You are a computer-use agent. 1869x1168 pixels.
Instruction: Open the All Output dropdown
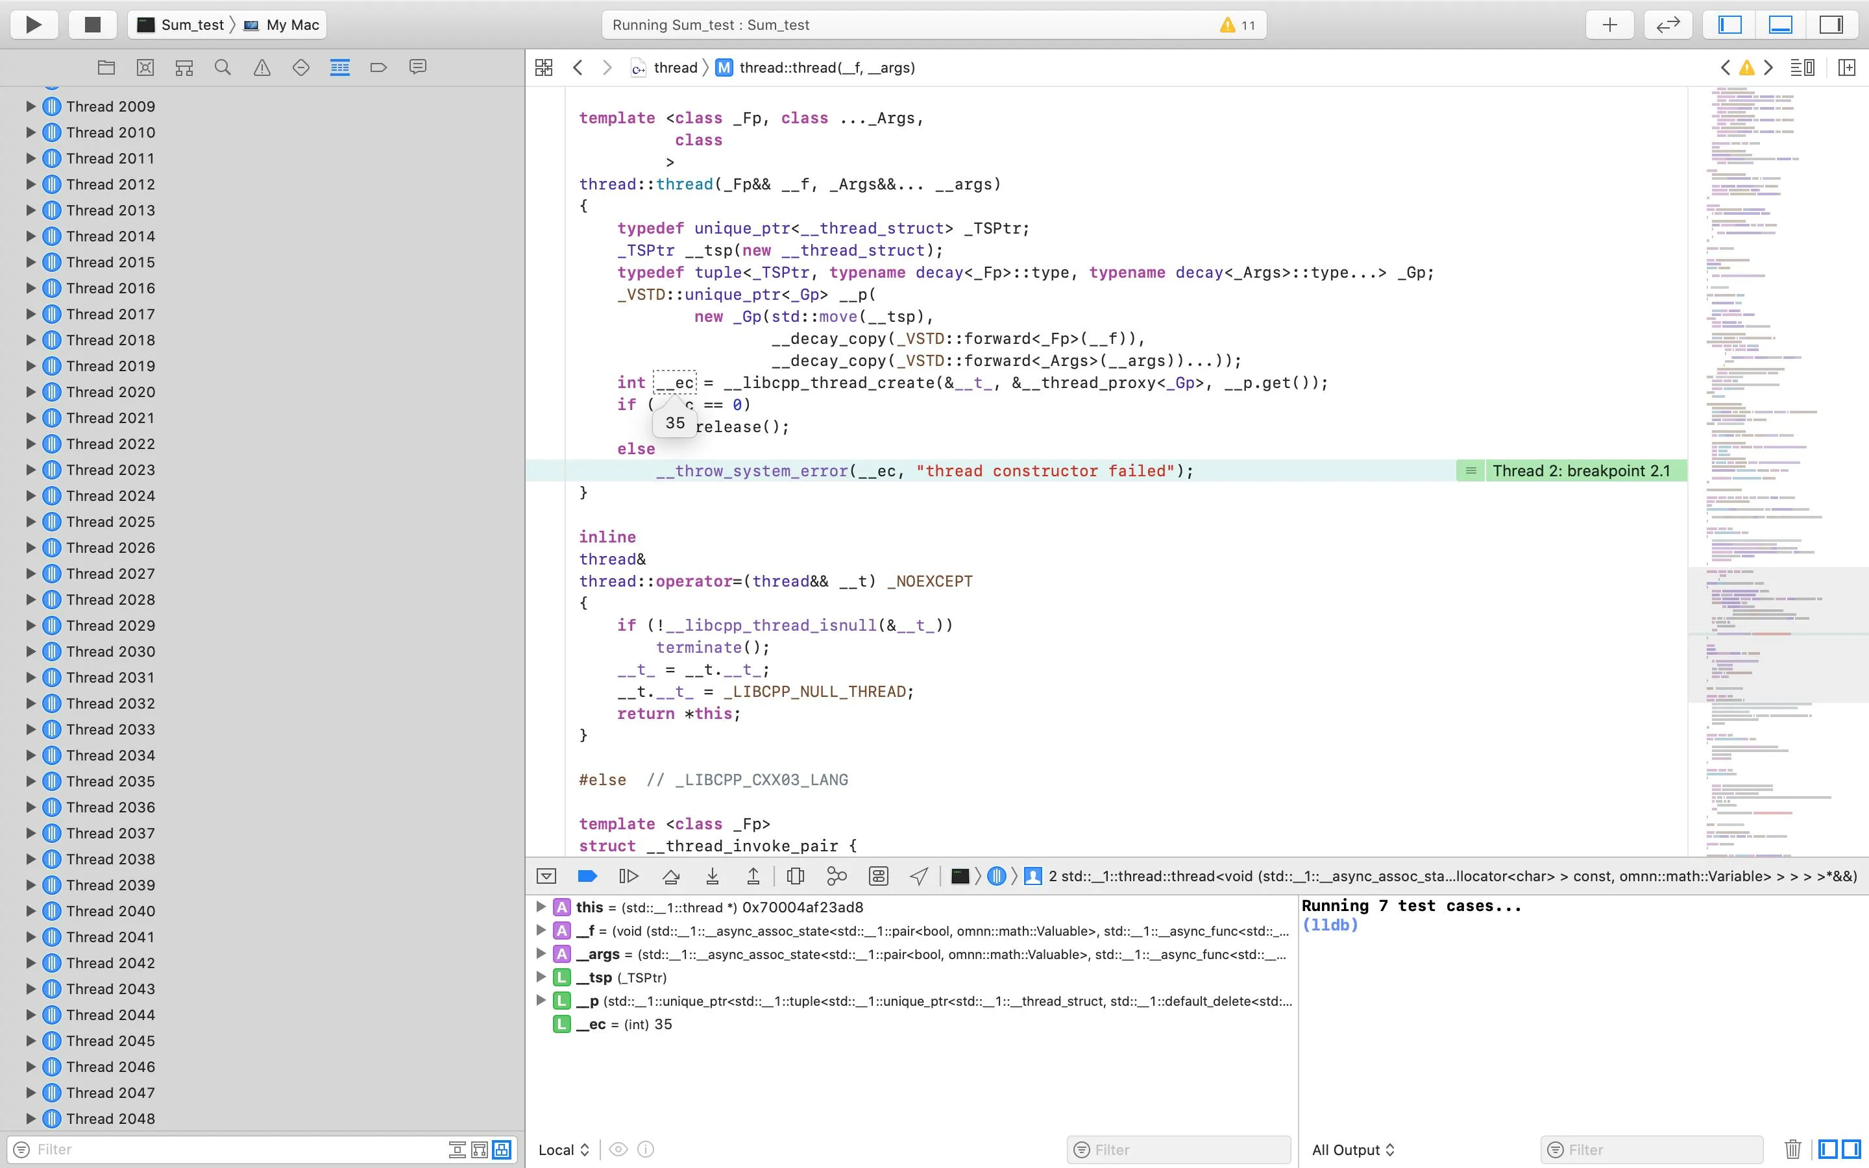click(1353, 1149)
